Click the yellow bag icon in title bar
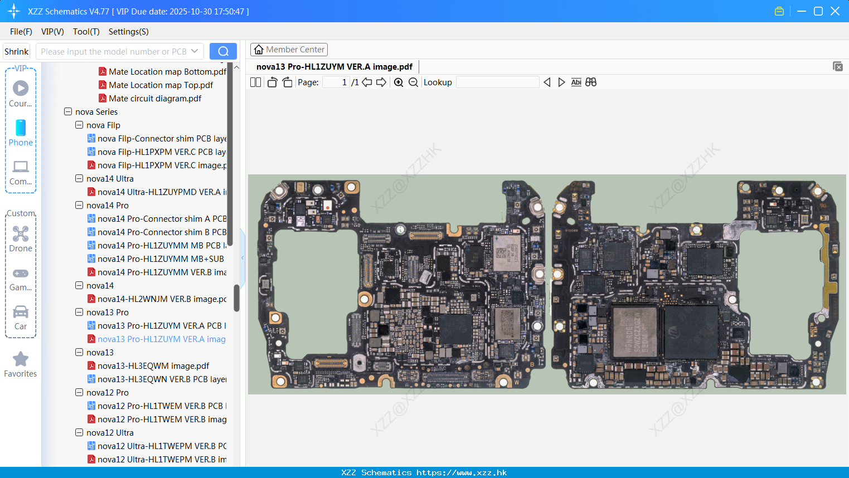 [779, 11]
